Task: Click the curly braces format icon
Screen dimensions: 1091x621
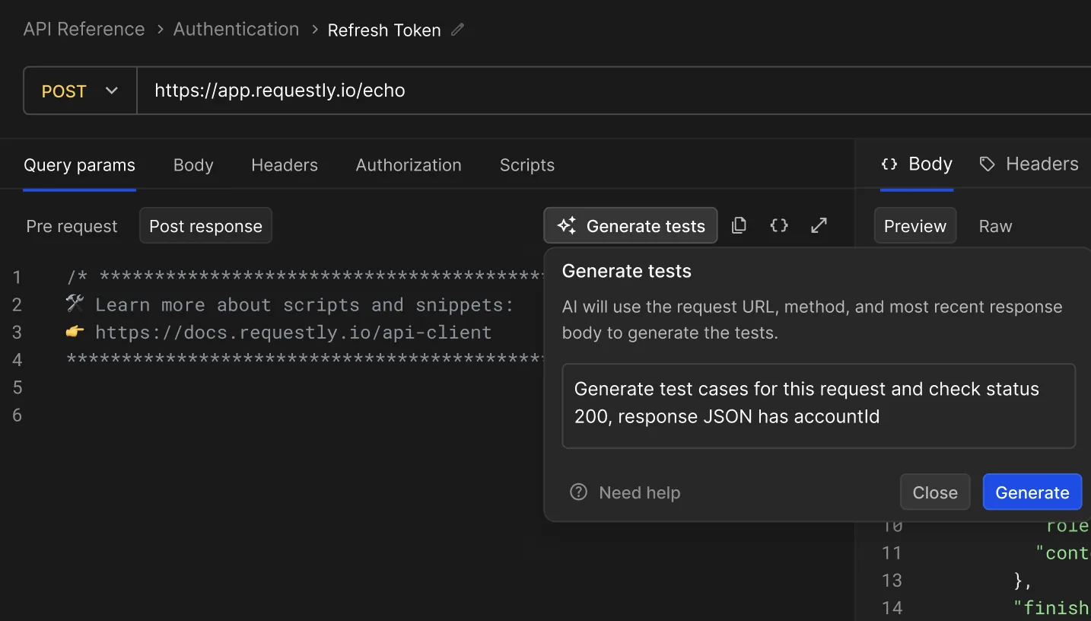Action: click(x=778, y=225)
